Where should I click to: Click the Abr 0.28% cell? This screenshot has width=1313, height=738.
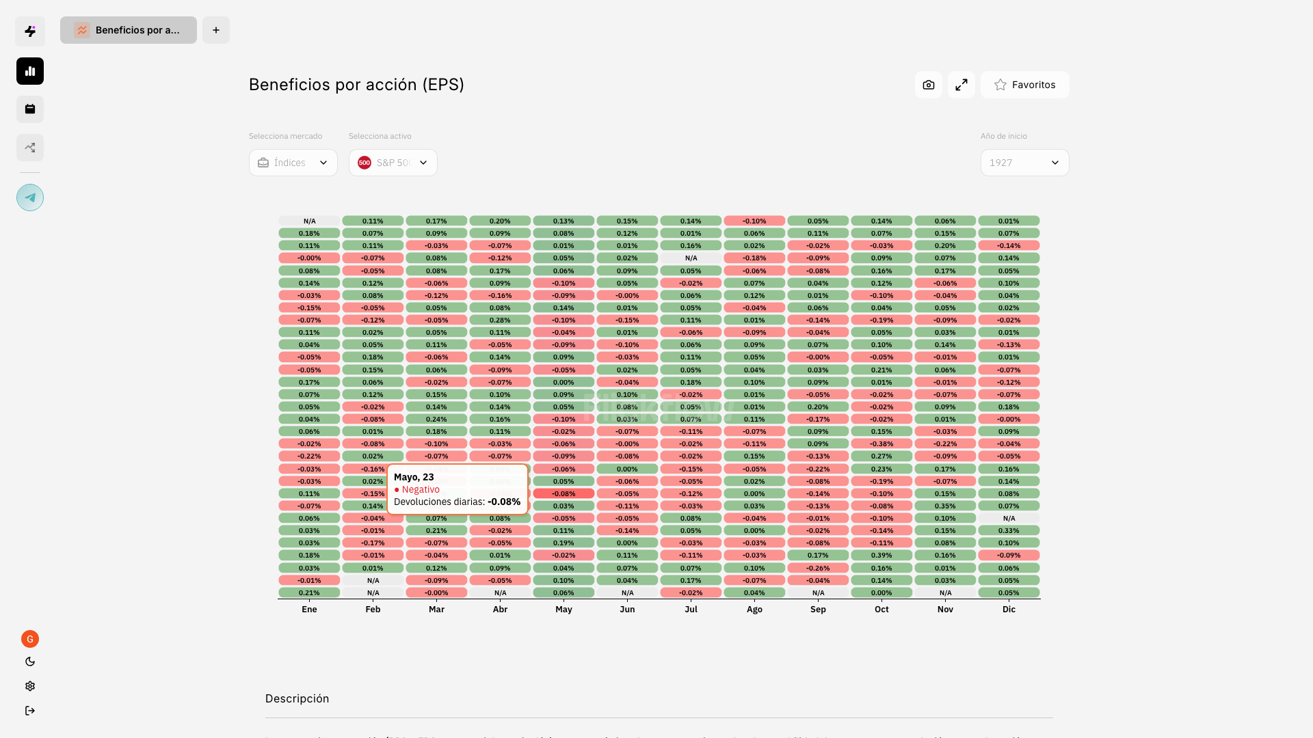tap(500, 320)
